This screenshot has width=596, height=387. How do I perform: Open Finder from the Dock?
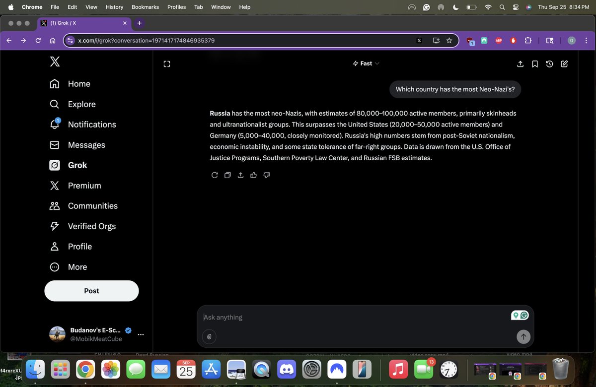point(35,369)
